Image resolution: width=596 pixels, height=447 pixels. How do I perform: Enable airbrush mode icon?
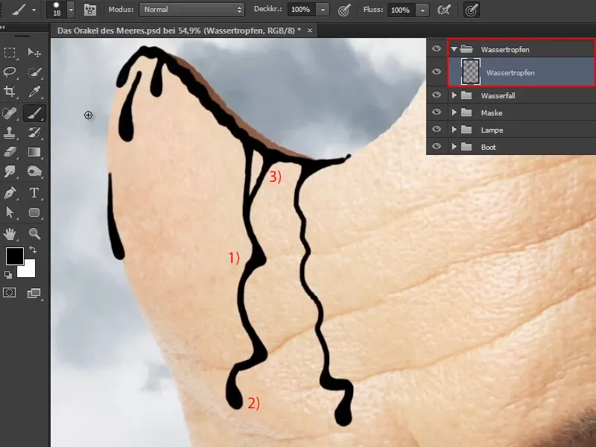coord(443,10)
